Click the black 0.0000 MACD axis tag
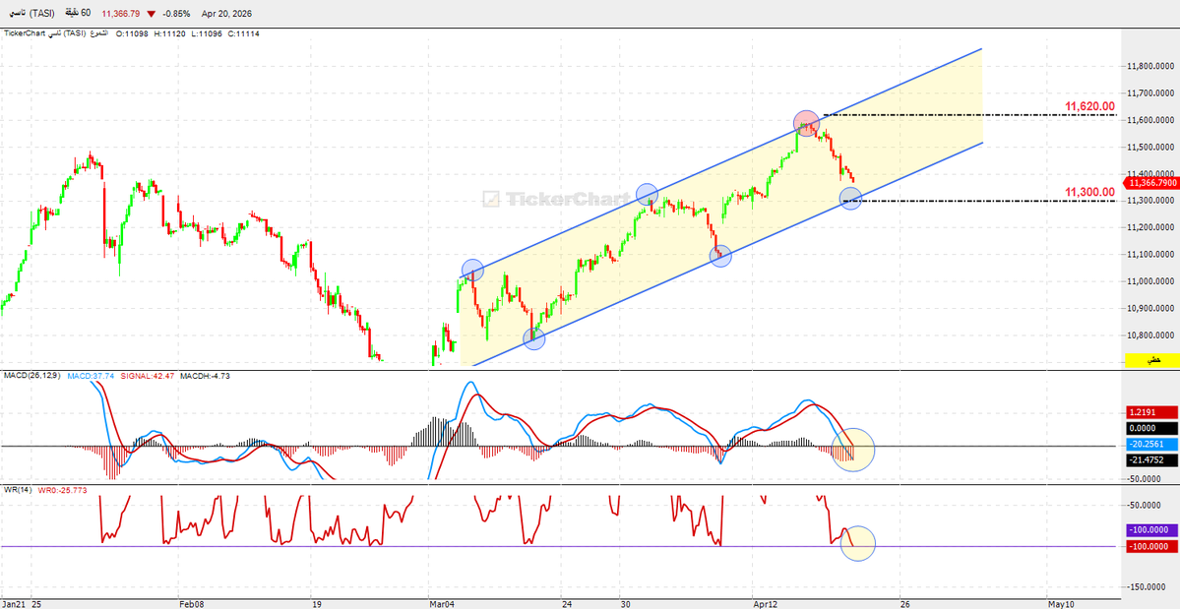 point(1151,429)
